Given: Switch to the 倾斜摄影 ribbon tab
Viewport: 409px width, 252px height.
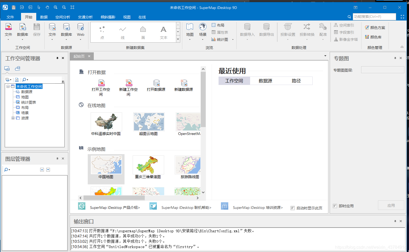Looking at the screenshot, I should pos(108,17).
